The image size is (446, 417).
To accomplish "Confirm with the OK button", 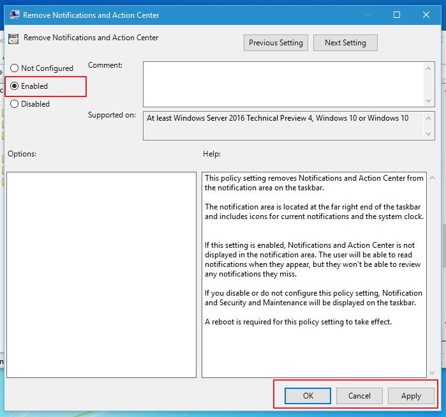I will coord(308,396).
